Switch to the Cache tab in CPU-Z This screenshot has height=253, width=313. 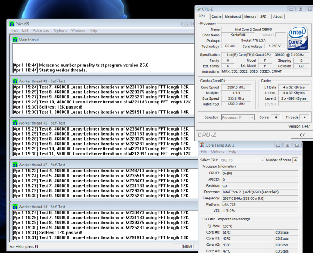[217, 17]
